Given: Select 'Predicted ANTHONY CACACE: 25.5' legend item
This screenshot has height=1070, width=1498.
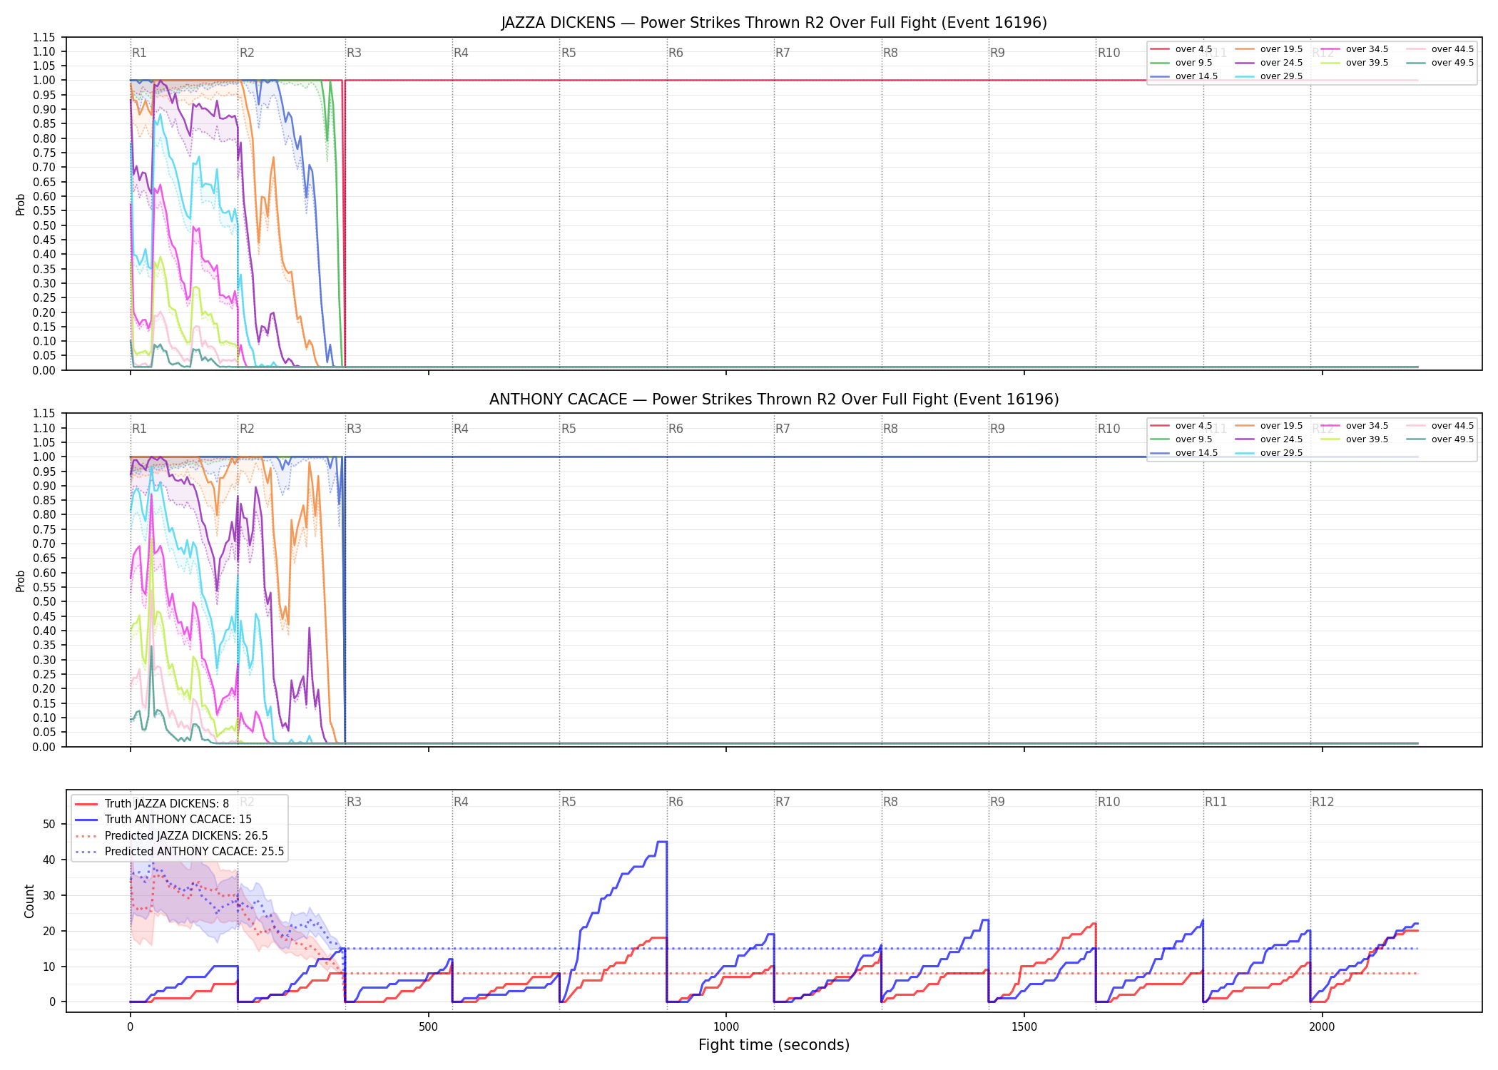Looking at the screenshot, I should pyautogui.click(x=179, y=851).
